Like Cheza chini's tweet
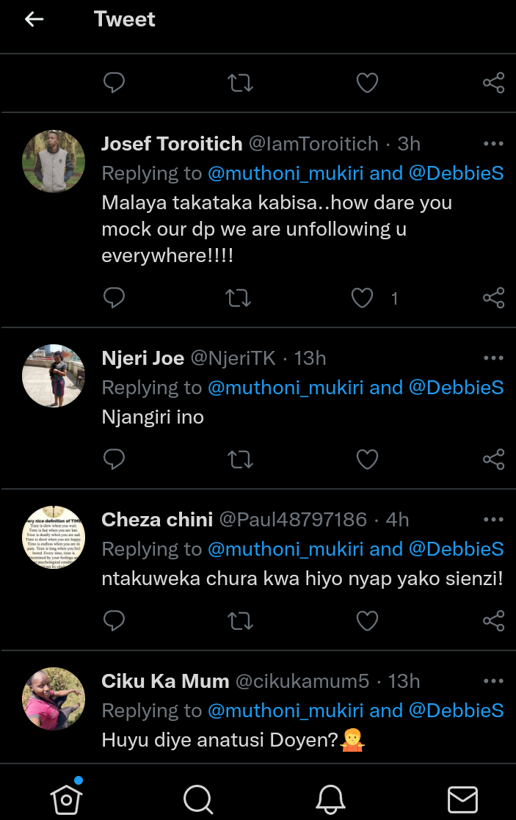 point(366,620)
